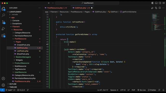Open PermissionResource.php file in explorer
This screenshot has height=93, width=166.
pyautogui.click(x=25, y=78)
